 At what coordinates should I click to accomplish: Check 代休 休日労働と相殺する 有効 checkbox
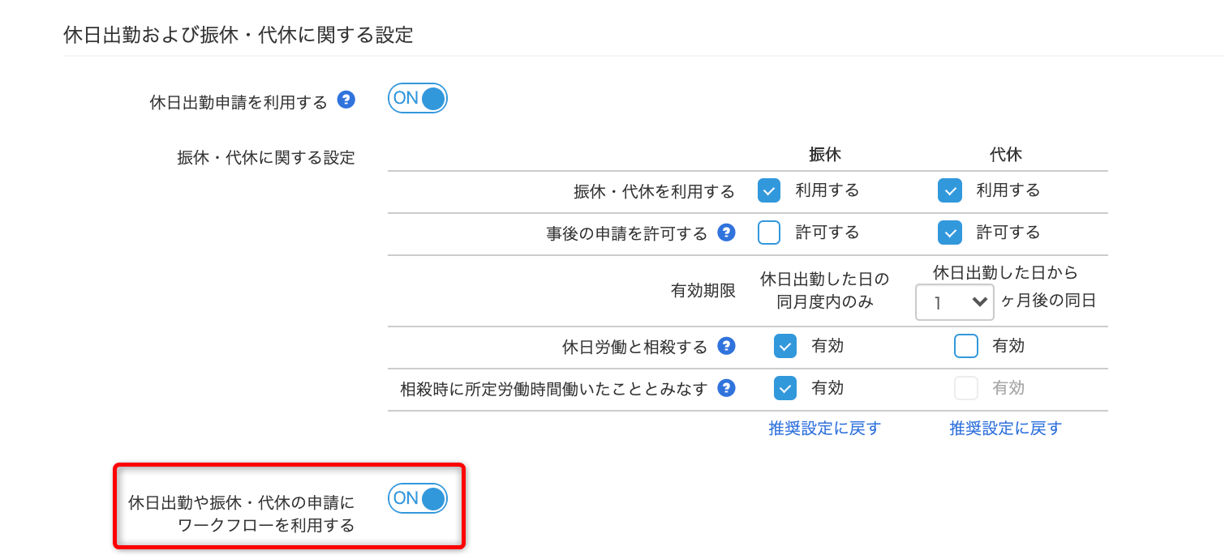tap(966, 346)
